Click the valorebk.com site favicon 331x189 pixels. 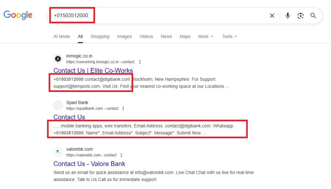tap(58, 152)
